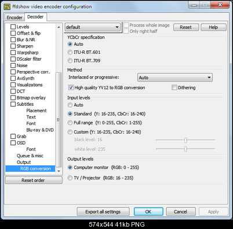This screenshot has height=229, width=233.
Task: Enable the AviSynth checkbox
Action: [x=13, y=78]
